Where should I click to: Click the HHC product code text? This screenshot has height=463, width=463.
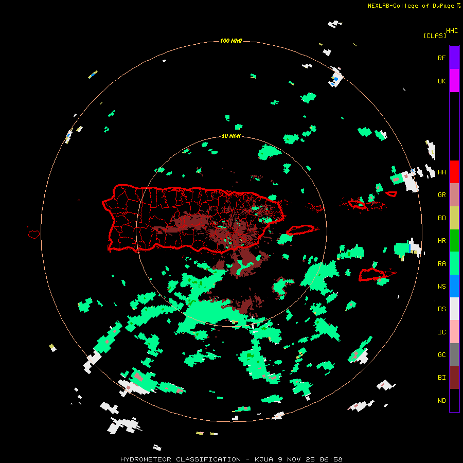pyautogui.click(x=452, y=31)
